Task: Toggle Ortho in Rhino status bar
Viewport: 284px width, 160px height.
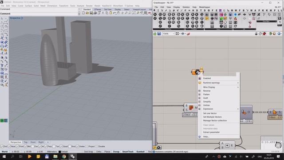Action: click(99, 152)
